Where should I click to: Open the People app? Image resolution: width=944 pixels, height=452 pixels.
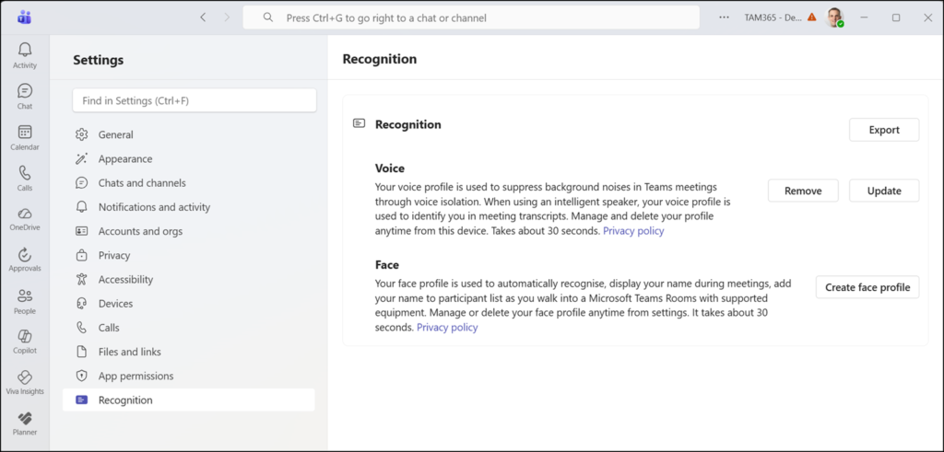25,301
